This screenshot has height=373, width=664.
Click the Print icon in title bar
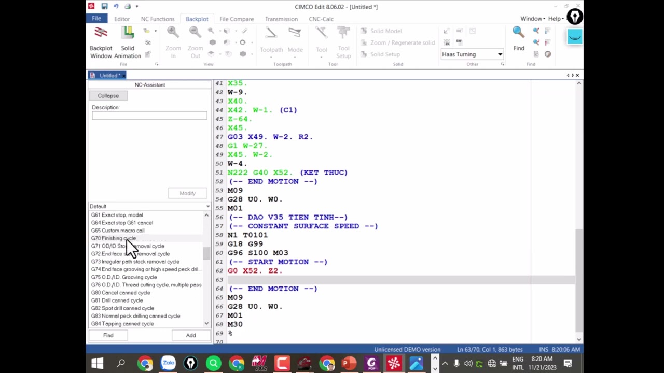[x=127, y=6]
